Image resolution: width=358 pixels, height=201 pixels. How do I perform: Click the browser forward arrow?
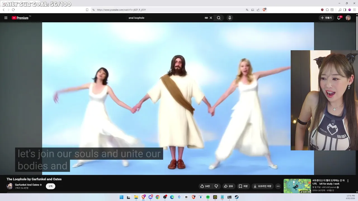(8, 10)
